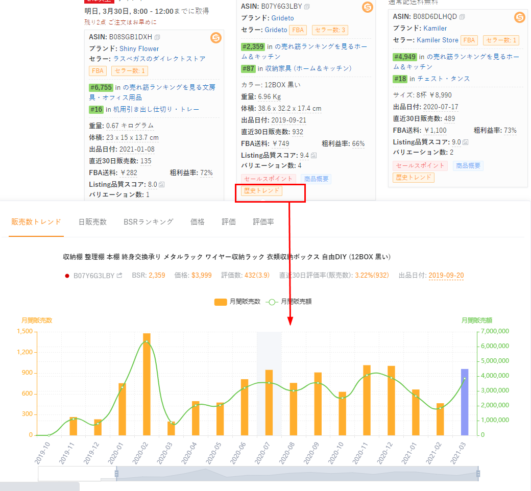
Task: Open the Kamiler Store seller link
Action: coord(438,40)
